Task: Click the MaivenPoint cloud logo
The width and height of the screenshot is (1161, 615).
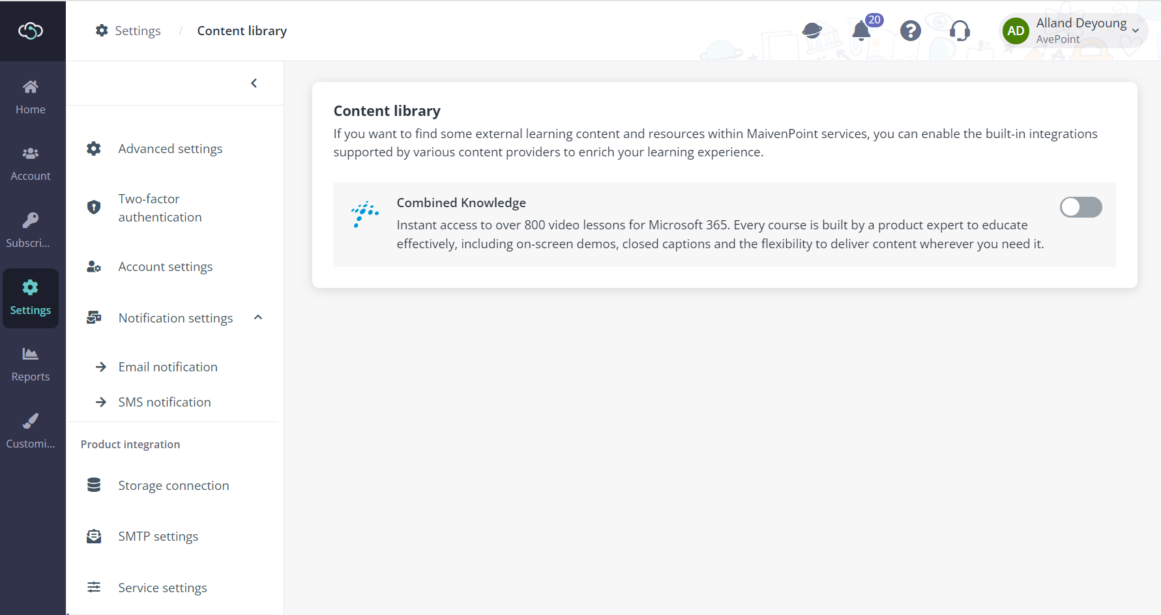Action: [x=31, y=31]
